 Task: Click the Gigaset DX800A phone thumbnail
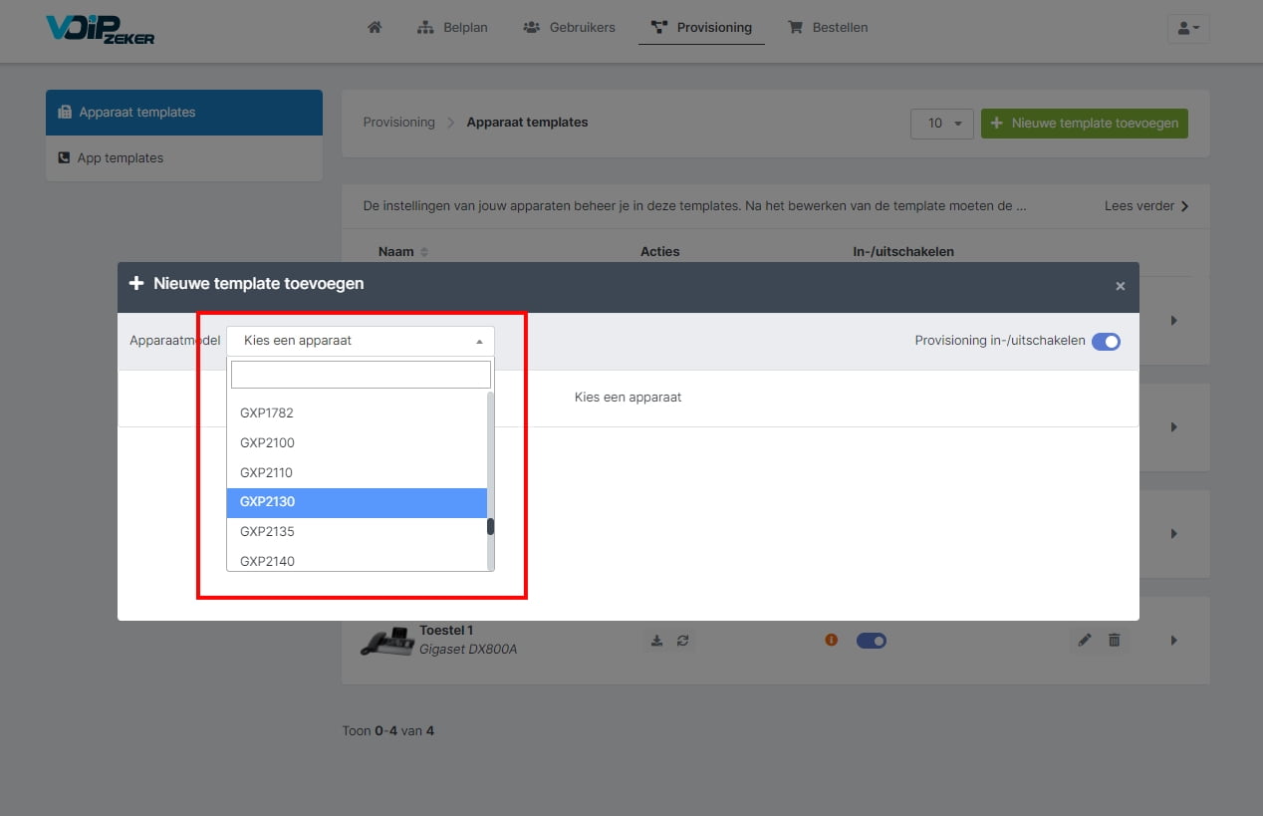[387, 641]
